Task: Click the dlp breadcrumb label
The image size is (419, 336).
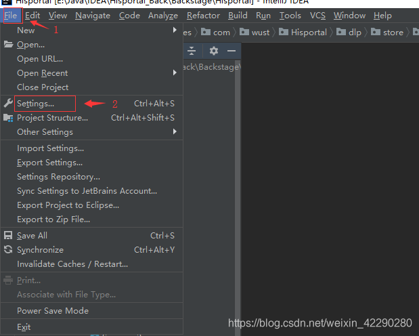Action: pyautogui.click(x=355, y=33)
